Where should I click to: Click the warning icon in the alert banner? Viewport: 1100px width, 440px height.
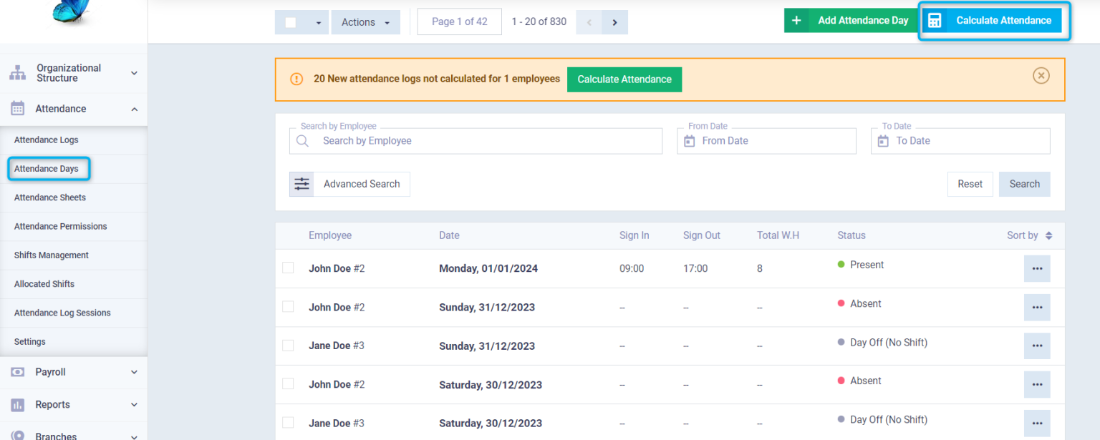click(296, 79)
